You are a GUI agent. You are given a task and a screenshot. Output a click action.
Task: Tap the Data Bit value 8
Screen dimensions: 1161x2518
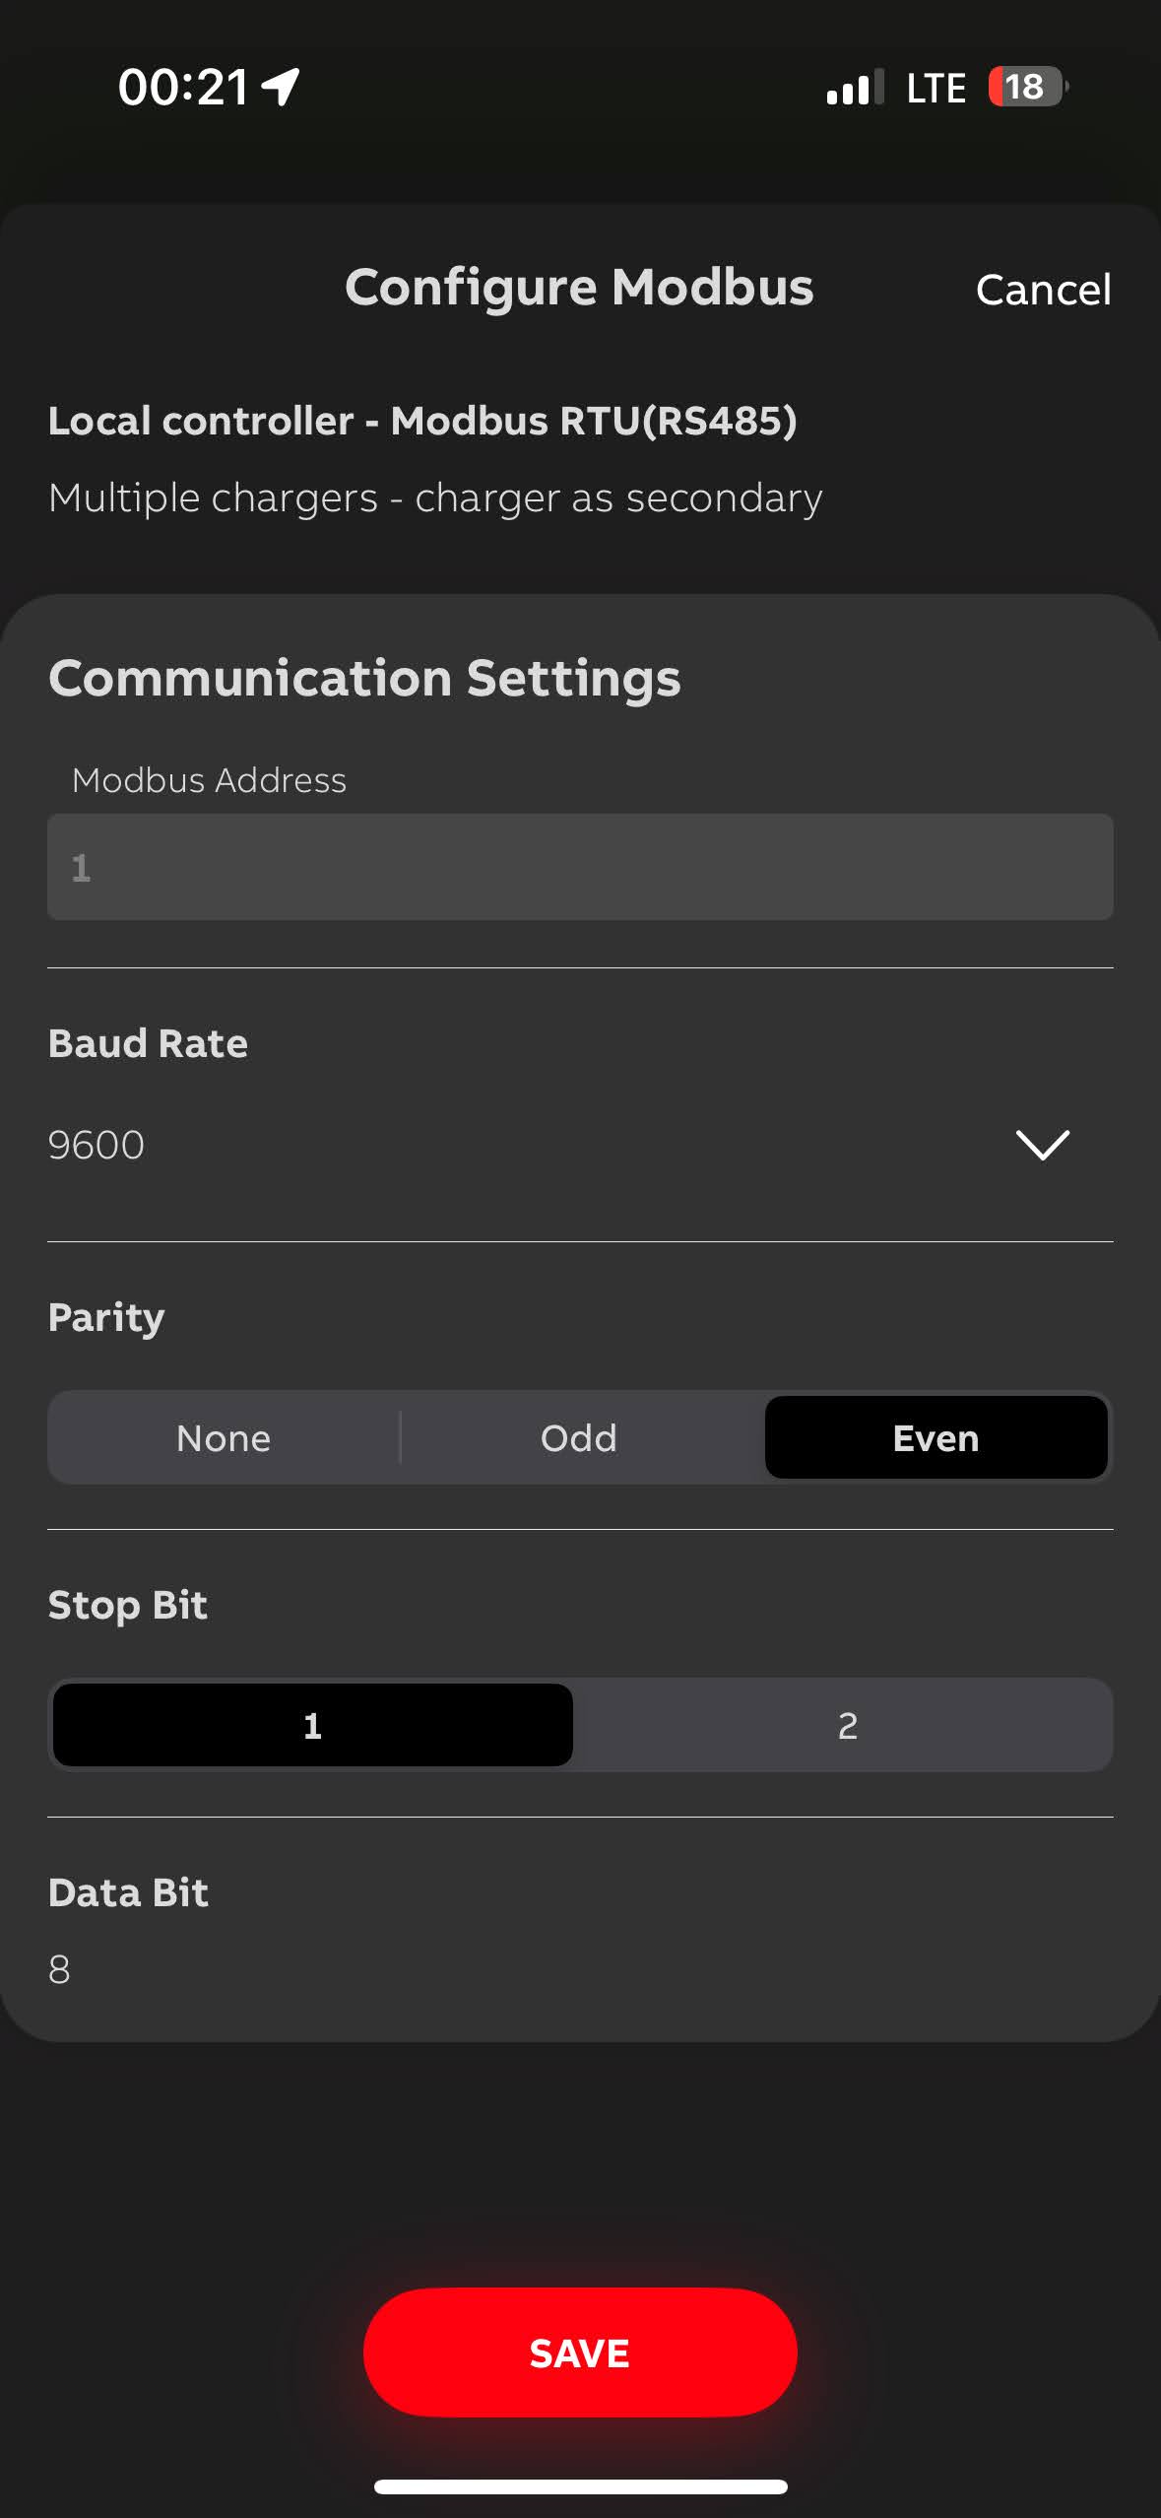coord(59,1969)
